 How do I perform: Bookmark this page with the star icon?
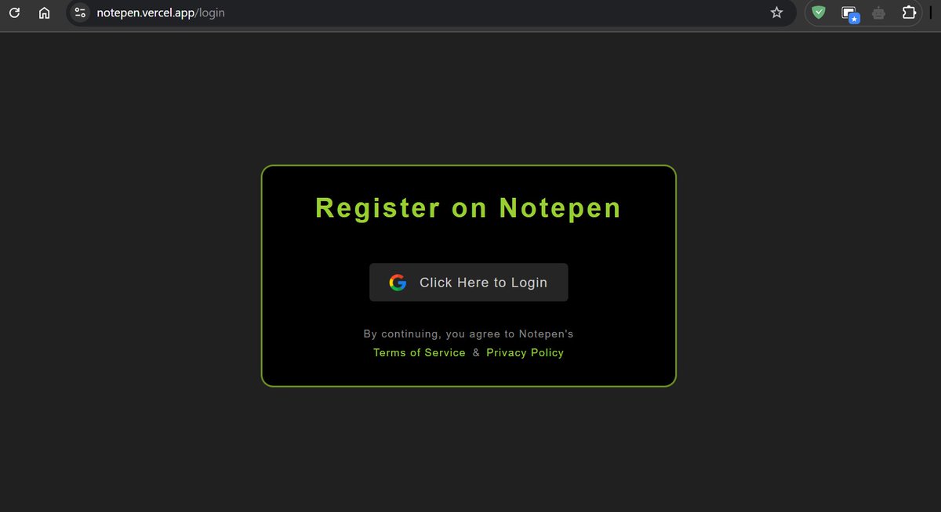point(776,13)
